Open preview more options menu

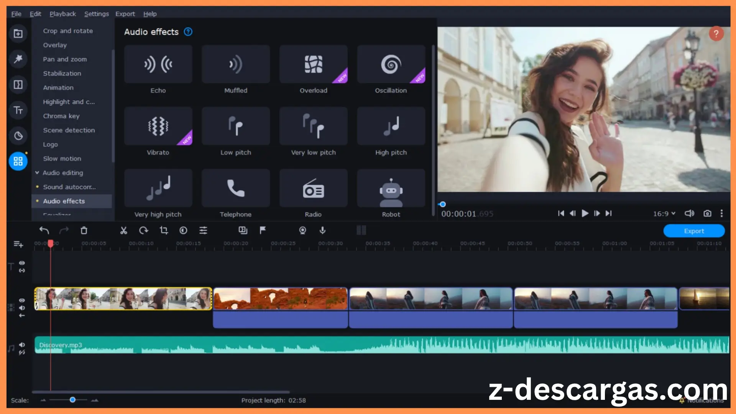click(x=721, y=214)
